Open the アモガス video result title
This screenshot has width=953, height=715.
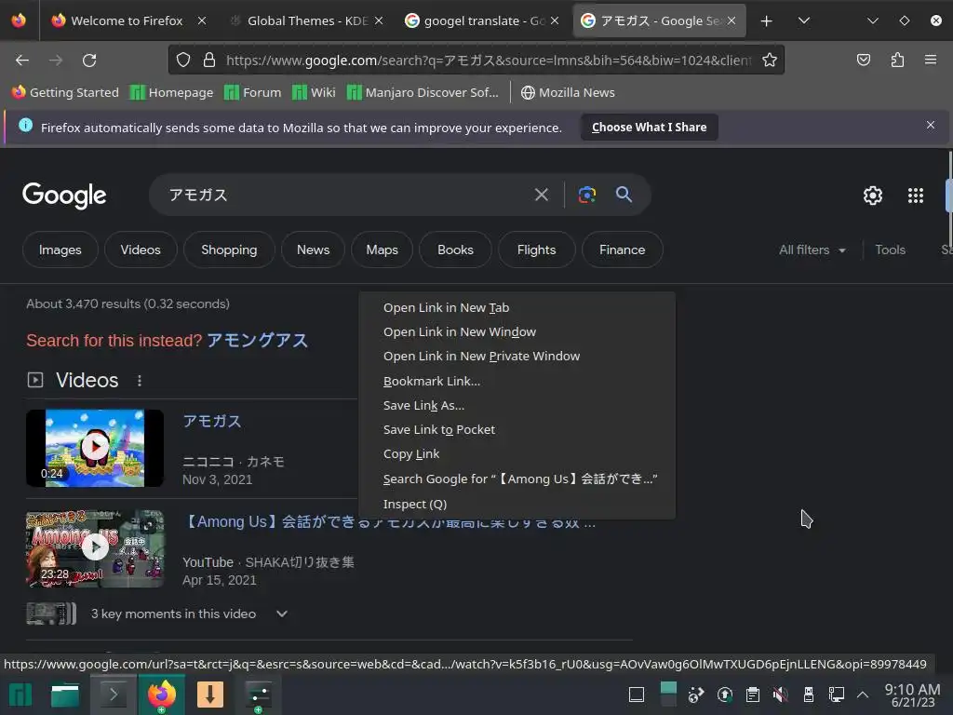[x=212, y=422]
